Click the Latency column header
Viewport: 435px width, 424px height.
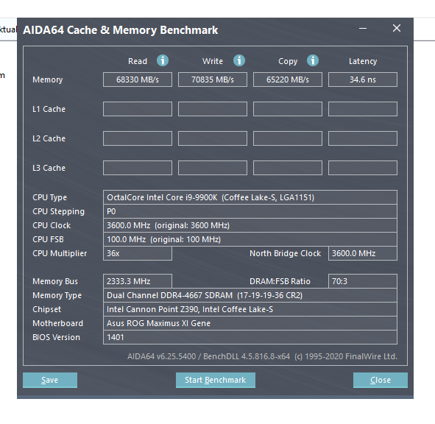363,61
